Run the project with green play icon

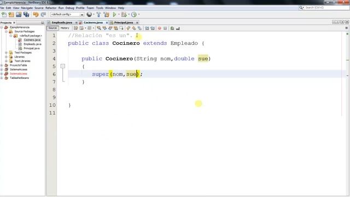pos(114,15)
